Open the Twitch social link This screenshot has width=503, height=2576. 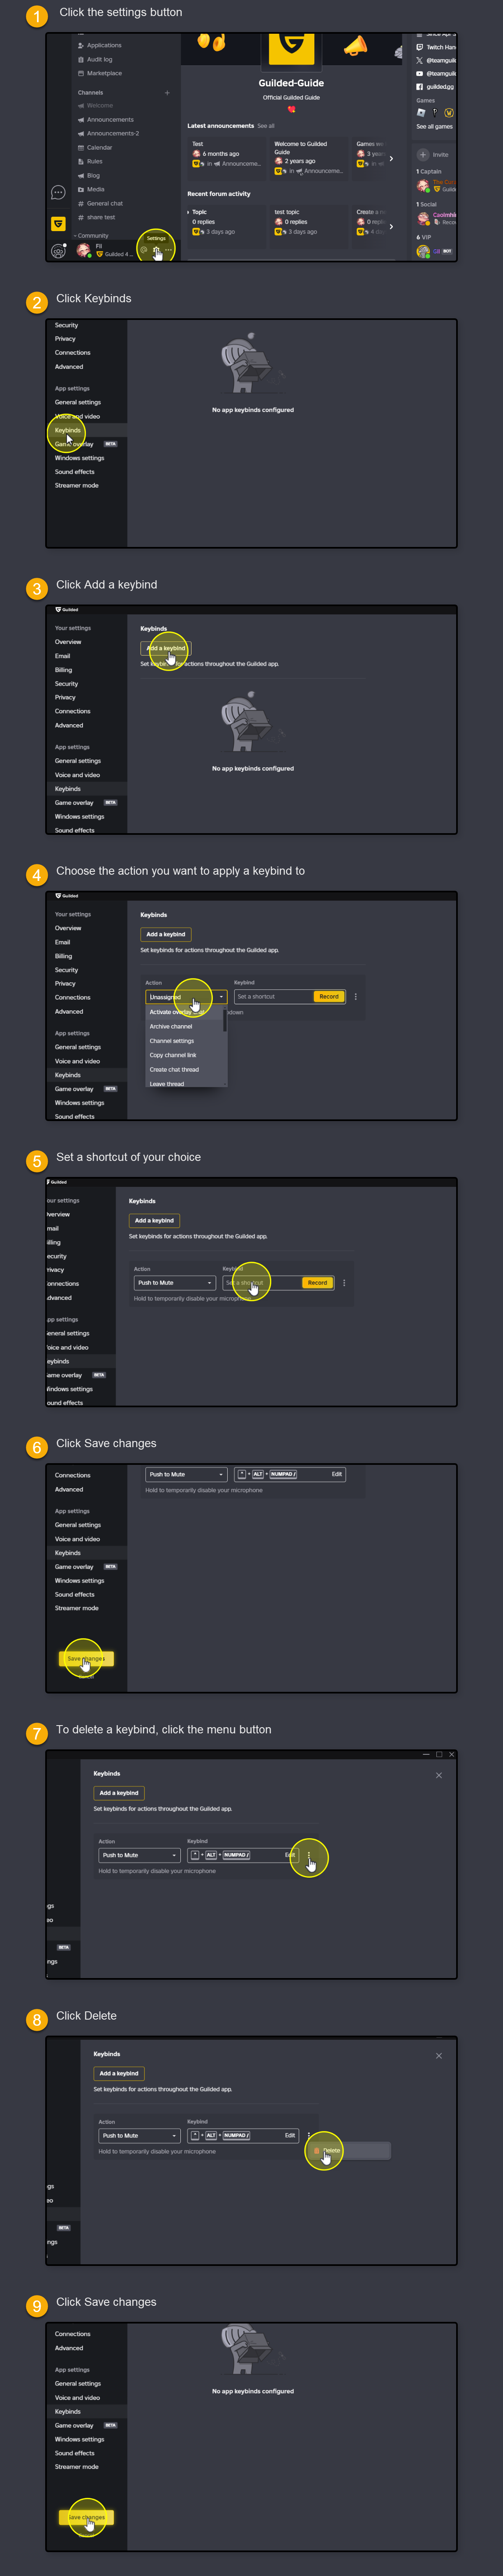pyautogui.click(x=436, y=47)
